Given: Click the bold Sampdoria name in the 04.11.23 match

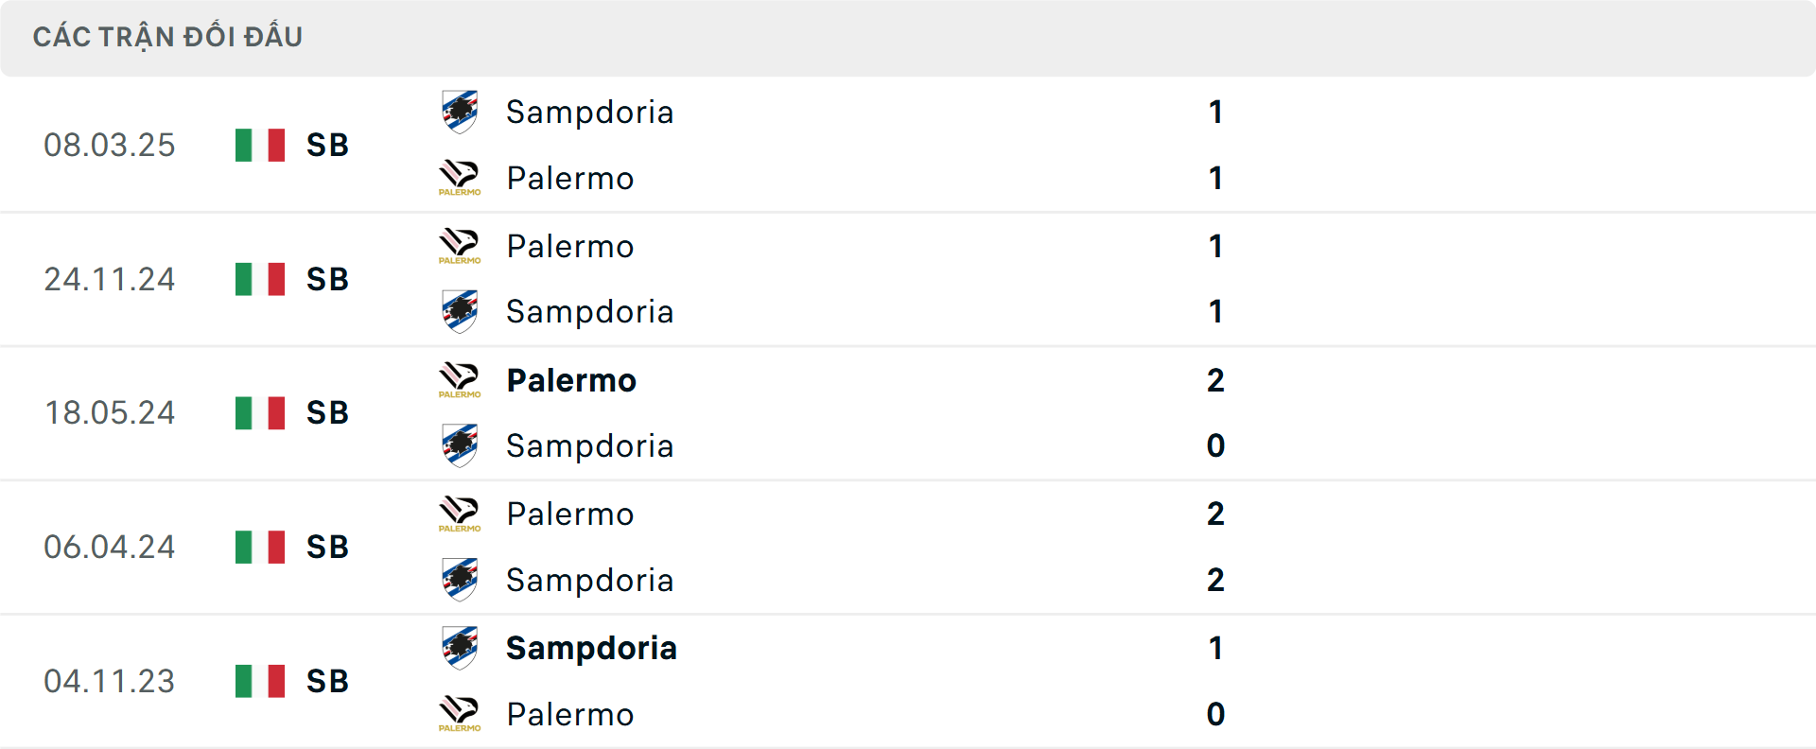Looking at the screenshot, I should pyautogui.click(x=591, y=649).
